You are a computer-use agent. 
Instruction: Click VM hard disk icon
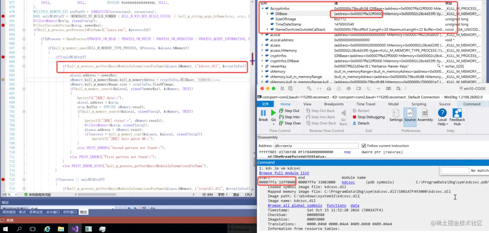pyautogui.click(x=329, y=89)
